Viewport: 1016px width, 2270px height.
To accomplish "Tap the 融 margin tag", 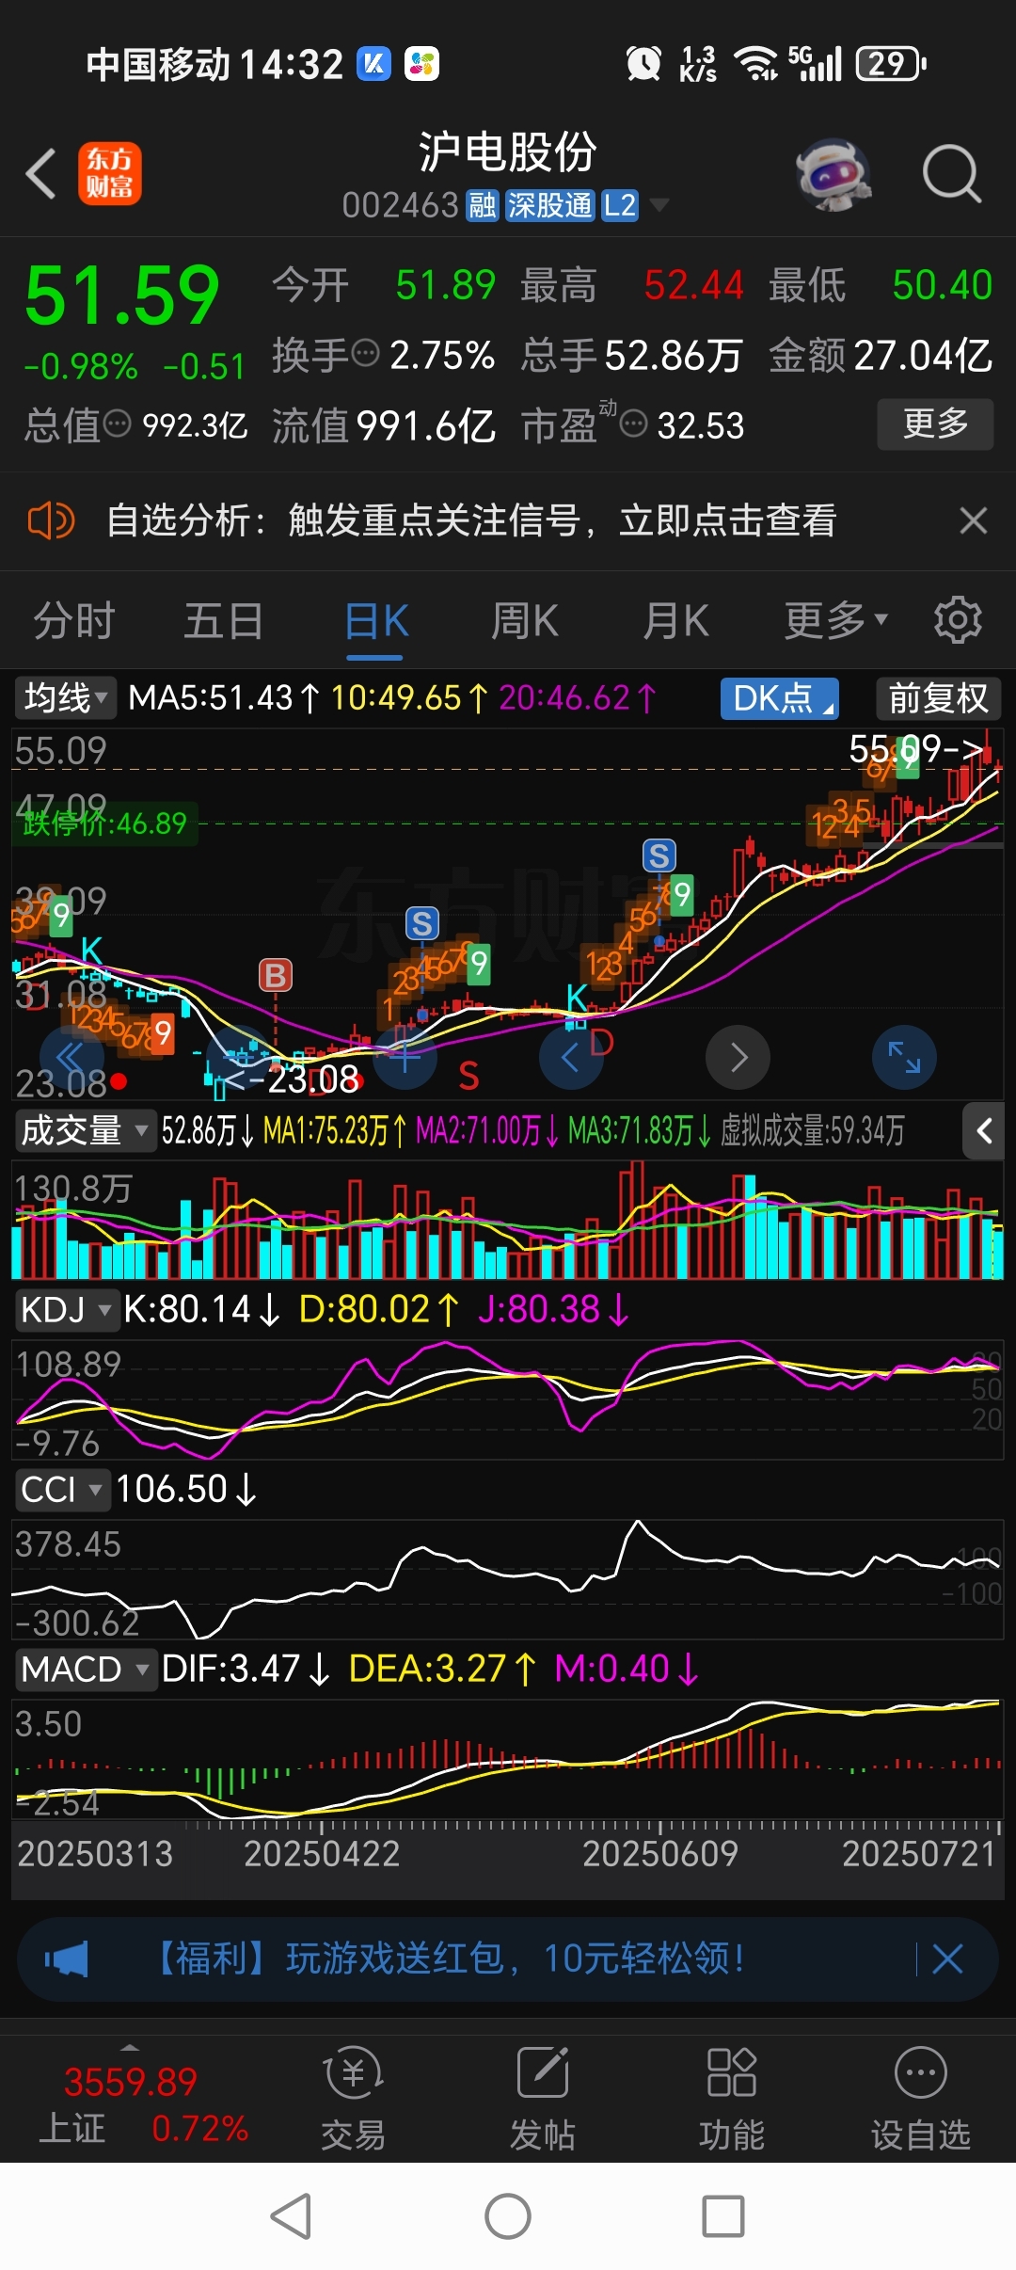I will tap(483, 205).
